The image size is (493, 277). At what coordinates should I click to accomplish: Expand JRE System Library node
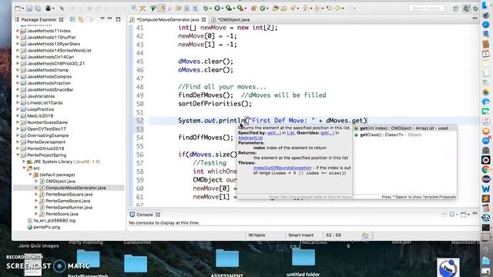(24, 162)
